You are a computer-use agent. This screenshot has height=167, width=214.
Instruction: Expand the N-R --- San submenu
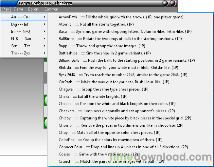(x=24, y=39)
